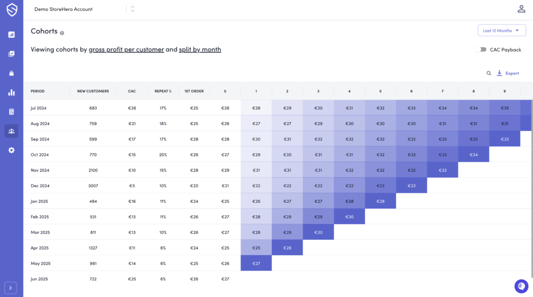
Task: Click the 'split by month' link
Action: click(200, 49)
